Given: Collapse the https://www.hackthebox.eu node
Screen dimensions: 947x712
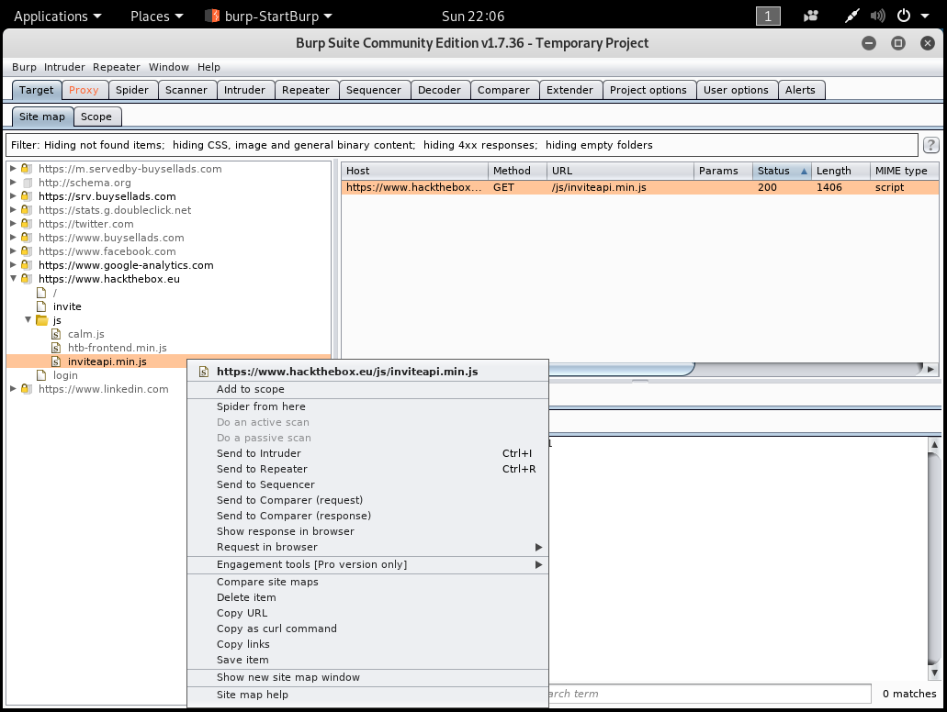Looking at the screenshot, I should tap(14, 279).
